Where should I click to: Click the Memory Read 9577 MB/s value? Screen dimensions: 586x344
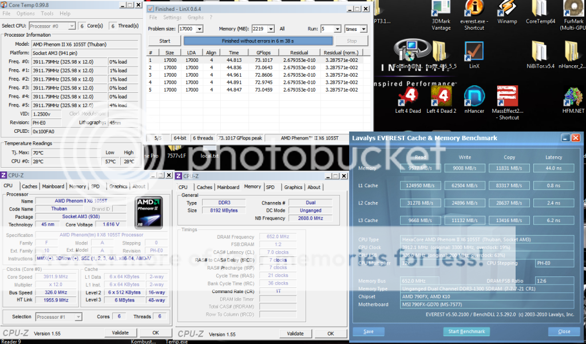point(421,168)
